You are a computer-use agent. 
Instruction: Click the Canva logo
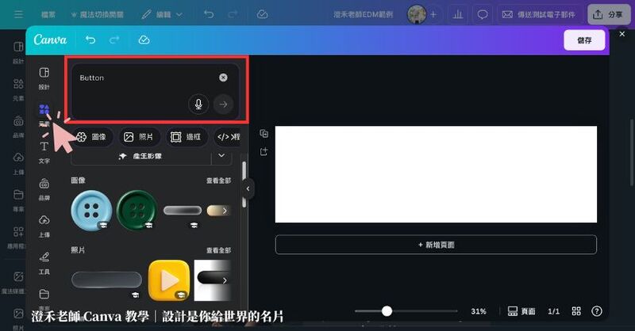pos(50,40)
